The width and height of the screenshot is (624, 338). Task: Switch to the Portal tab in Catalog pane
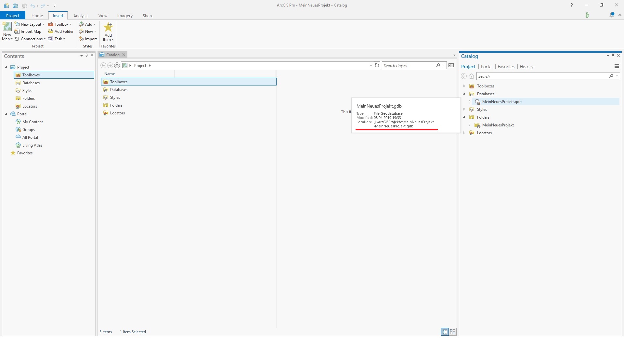tap(487, 67)
